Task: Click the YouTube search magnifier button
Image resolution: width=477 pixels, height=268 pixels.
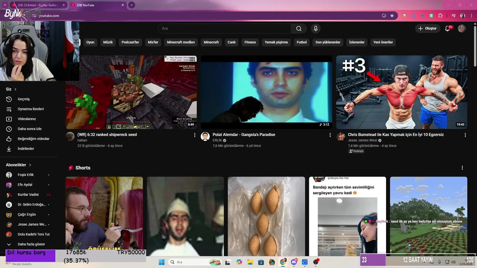Action: coord(299,29)
